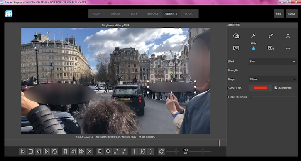Image resolution: width=301 pixels, height=161 pixels.
Task: Switch to the Export tab
Action: pyautogui.click(x=189, y=14)
